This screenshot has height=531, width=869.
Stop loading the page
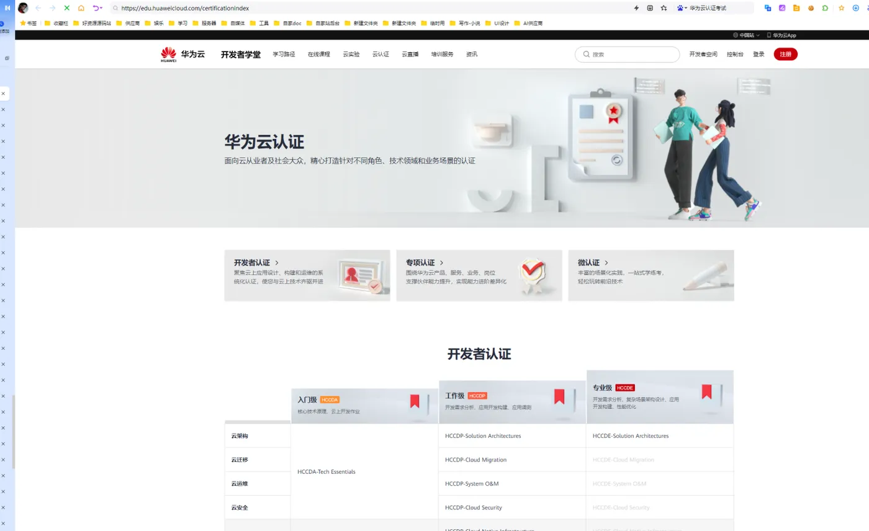(x=67, y=8)
